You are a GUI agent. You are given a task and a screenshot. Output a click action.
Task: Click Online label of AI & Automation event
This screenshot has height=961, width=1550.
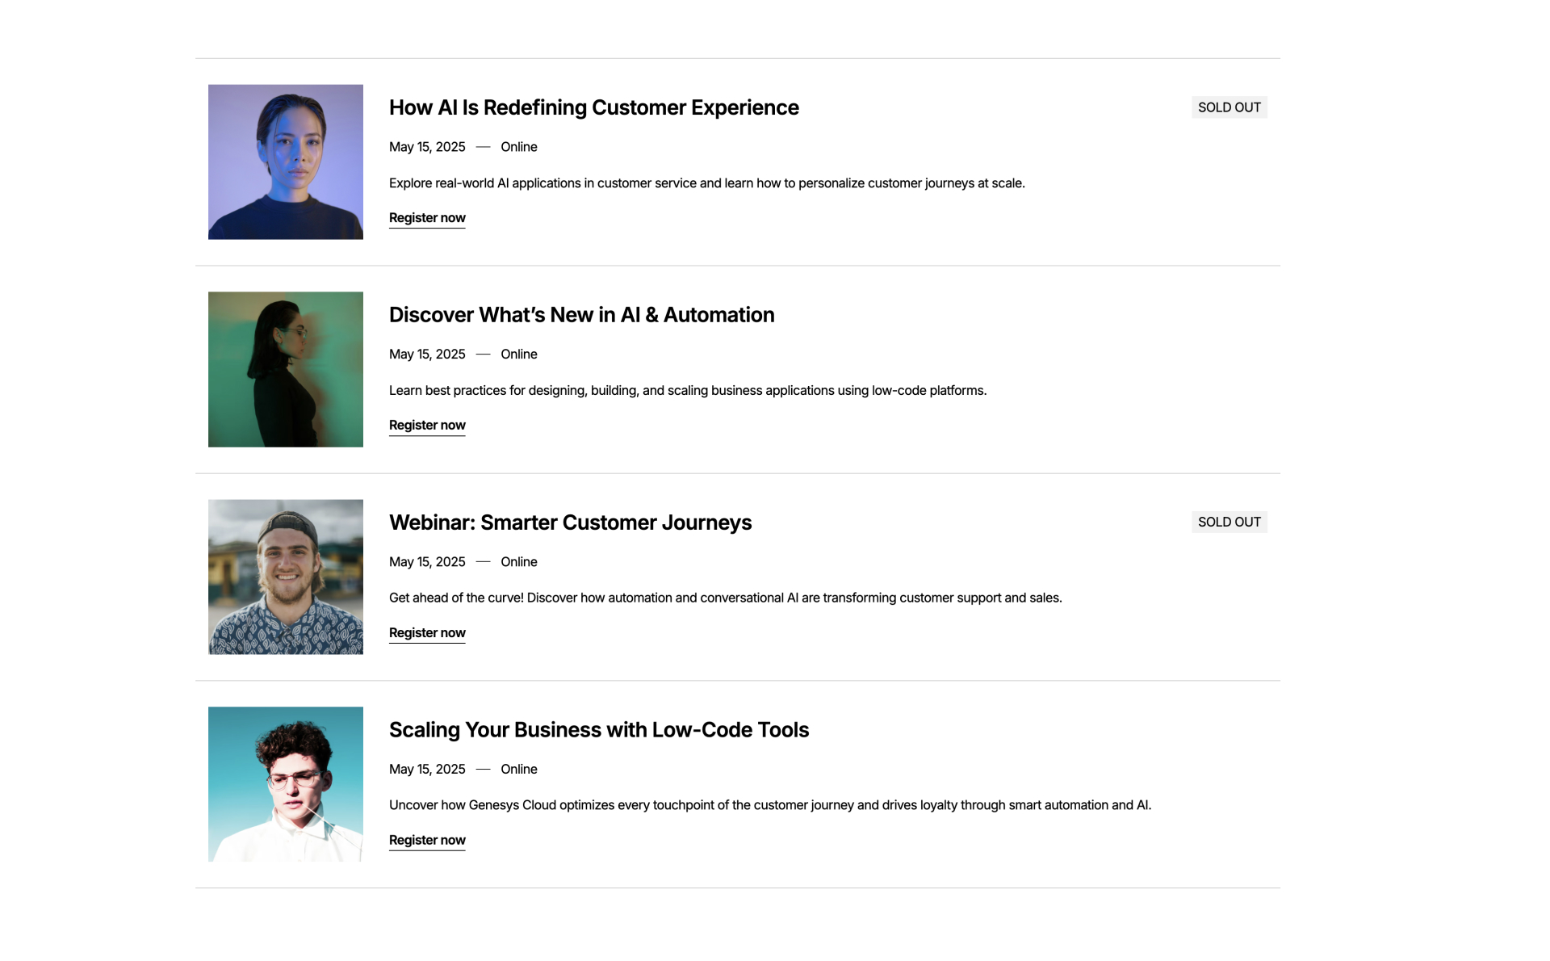(518, 355)
